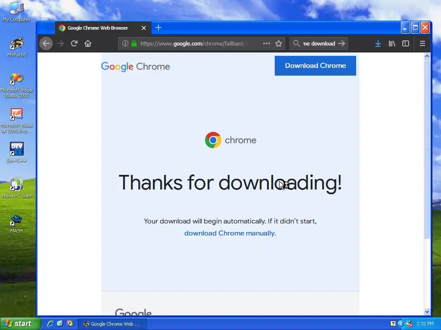Select Nokia PC Suite desktop shortcut
Image resolution: width=441 pixels, height=330 pixels.
16,187
